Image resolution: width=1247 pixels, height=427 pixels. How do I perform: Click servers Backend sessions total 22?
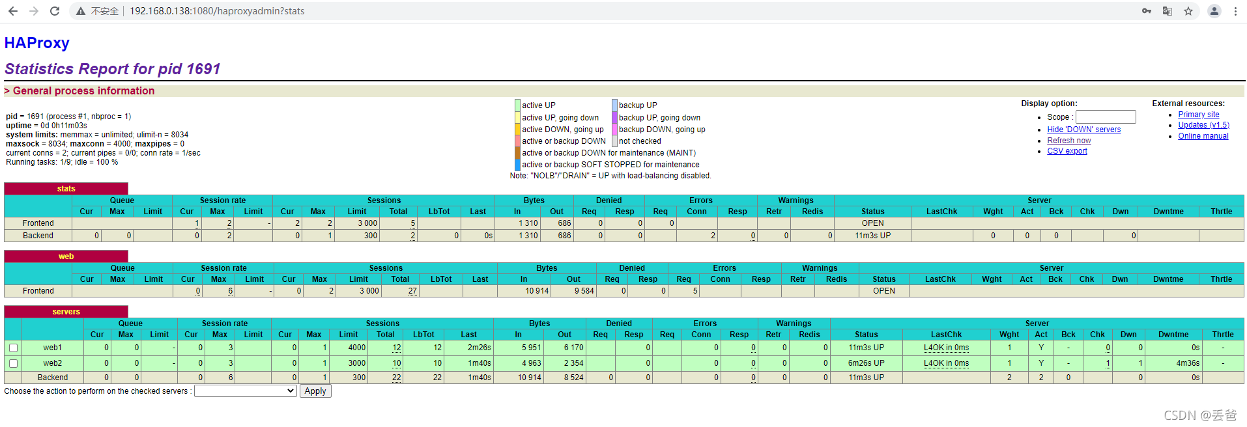(x=397, y=378)
